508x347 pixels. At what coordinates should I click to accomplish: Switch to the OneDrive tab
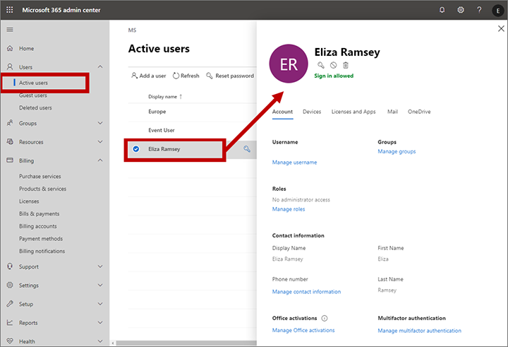point(419,112)
